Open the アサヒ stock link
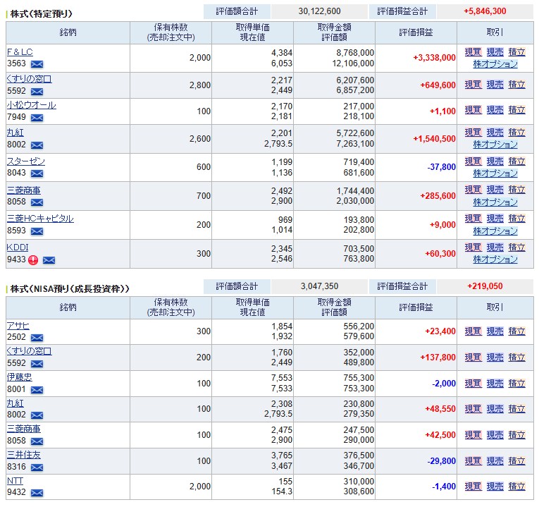The height and width of the screenshot is (507, 539). coord(18,325)
